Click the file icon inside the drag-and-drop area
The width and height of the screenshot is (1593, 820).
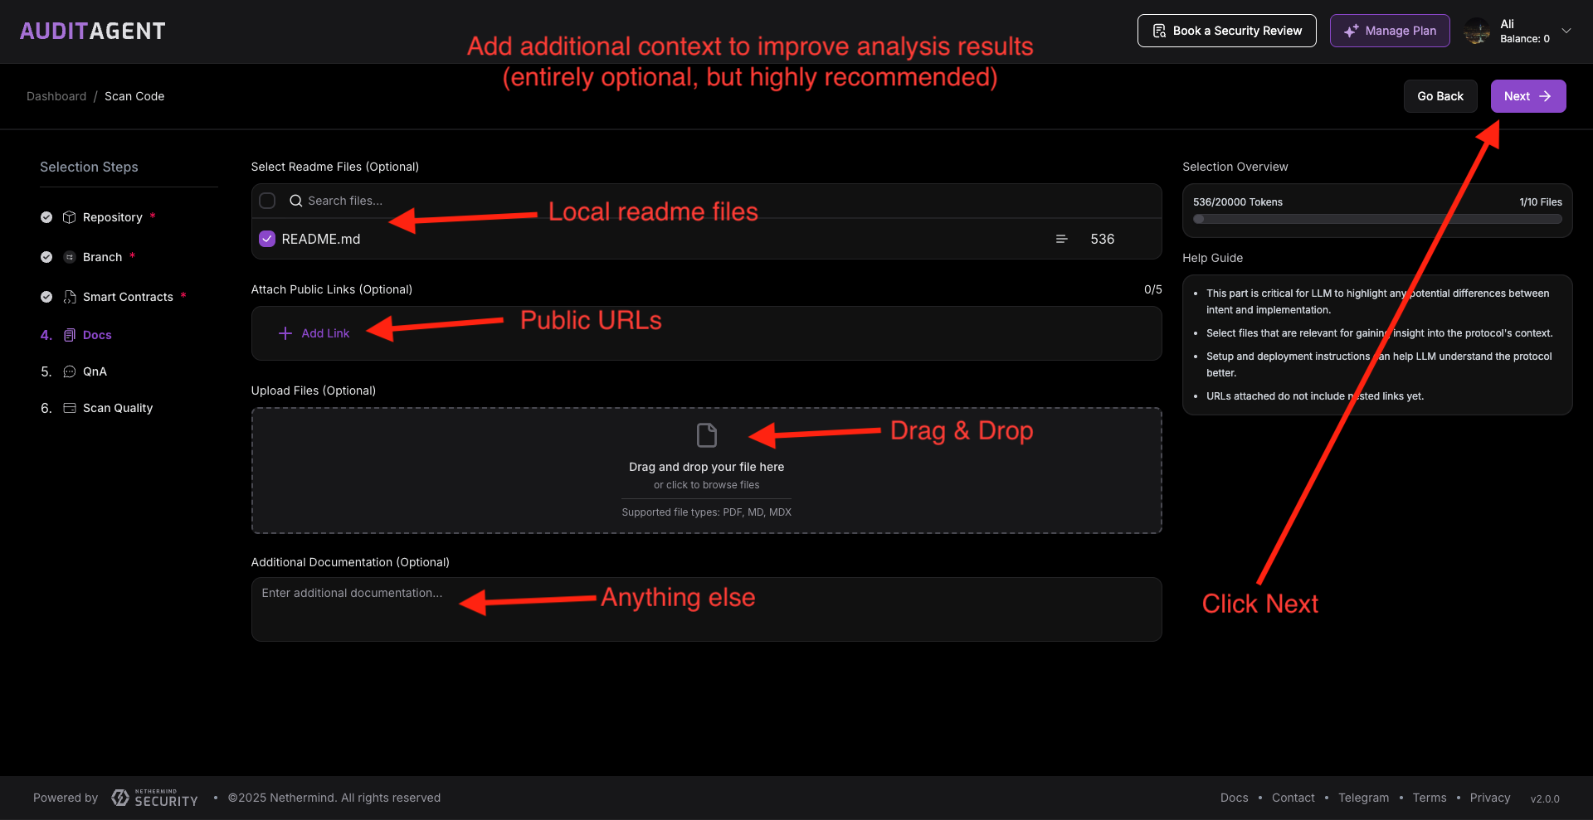tap(706, 434)
